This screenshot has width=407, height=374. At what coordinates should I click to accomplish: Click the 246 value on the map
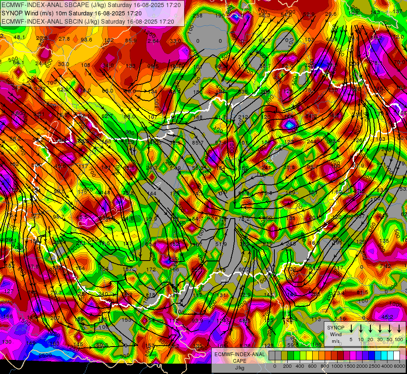point(291,244)
